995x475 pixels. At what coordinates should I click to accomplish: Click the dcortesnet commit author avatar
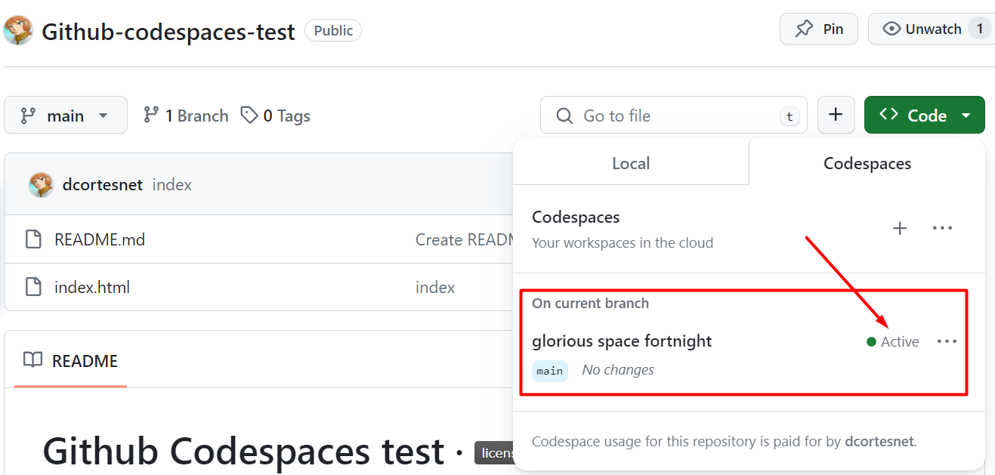[41, 184]
